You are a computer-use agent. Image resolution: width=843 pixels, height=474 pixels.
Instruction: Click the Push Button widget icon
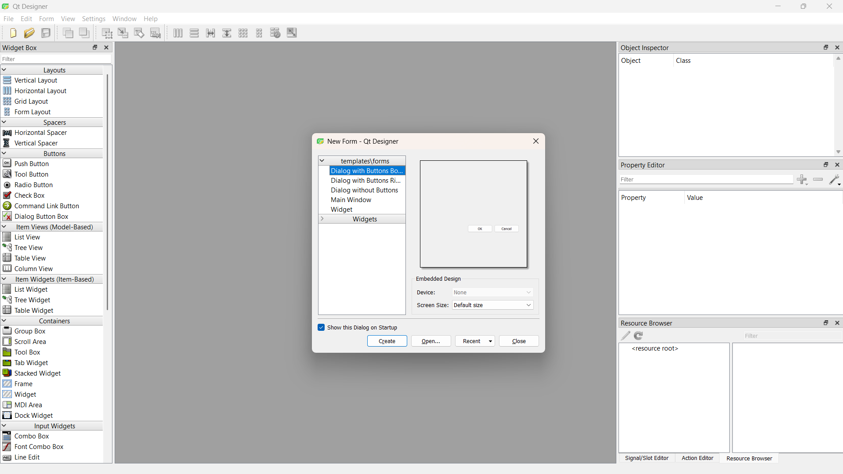click(x=7, y=163)
